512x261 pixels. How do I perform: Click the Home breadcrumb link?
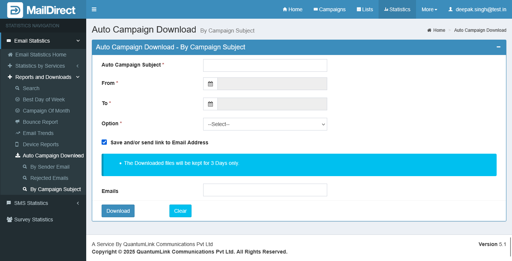click(x=439, y=30)
